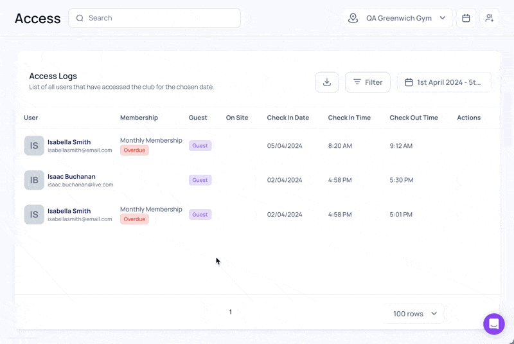Click the location pin icon
The height and width of the screenshot is (344, 514).
353,18
